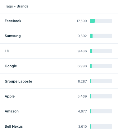Select the Samsung brand label
The width and height of the screenshot is (118, 133).
(x=13, y=36)
